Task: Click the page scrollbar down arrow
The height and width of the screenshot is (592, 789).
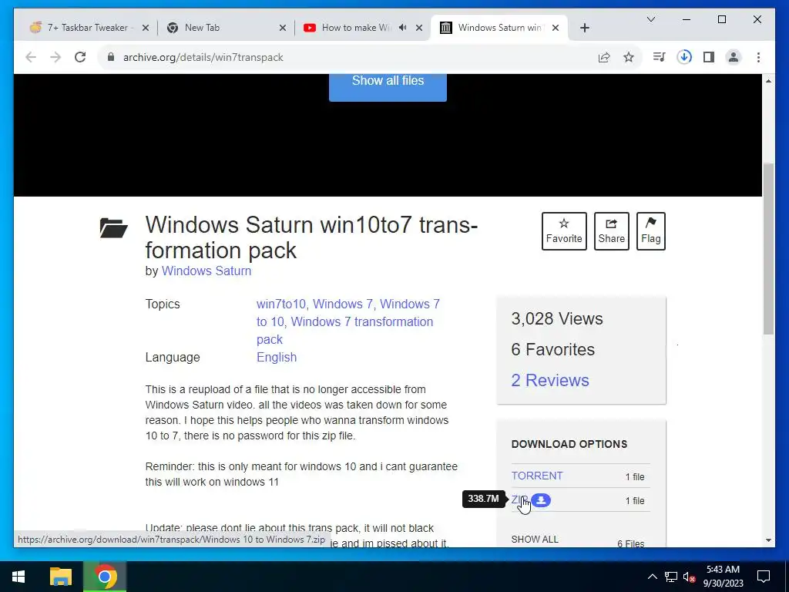Action: pyautogui.click(x=768, y=540)
